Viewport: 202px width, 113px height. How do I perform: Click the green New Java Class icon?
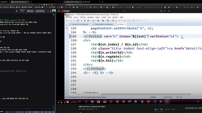88,20
